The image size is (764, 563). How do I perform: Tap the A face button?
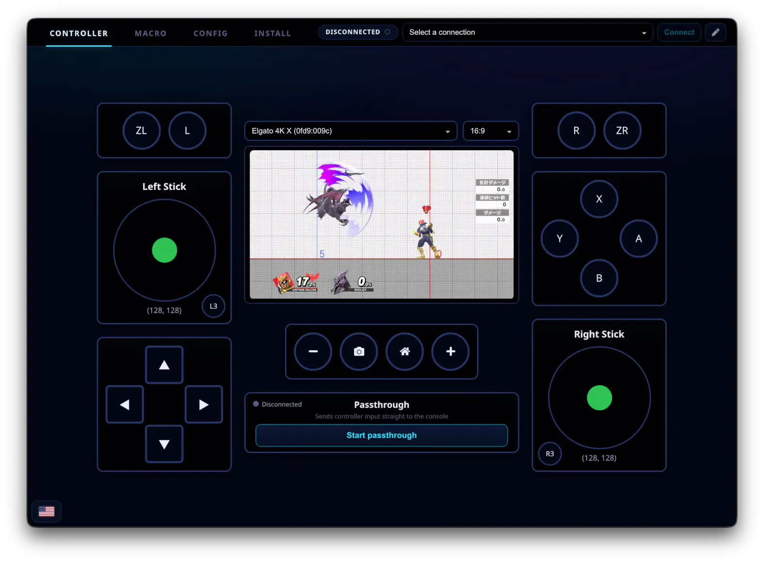(x=639, y=238)
